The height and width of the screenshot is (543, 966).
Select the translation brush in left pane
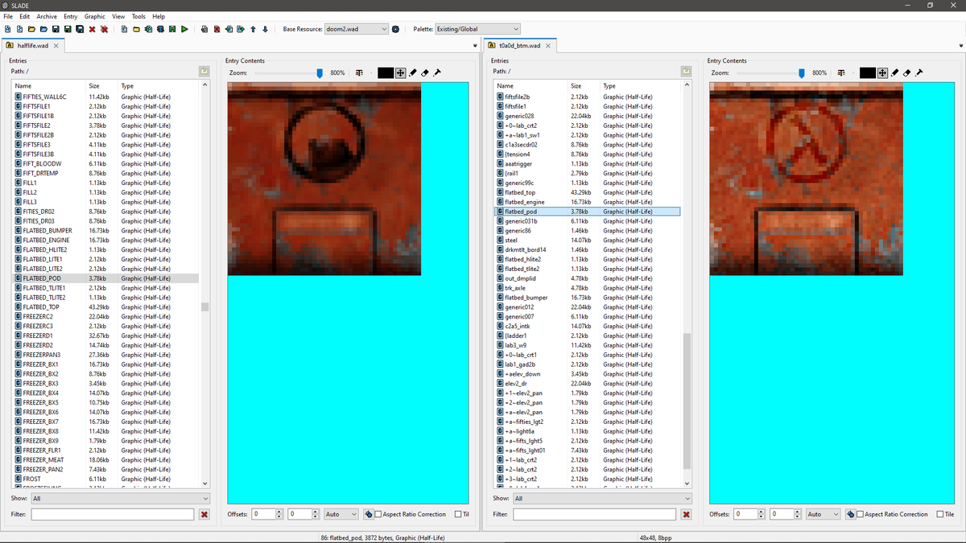(437, 72)
